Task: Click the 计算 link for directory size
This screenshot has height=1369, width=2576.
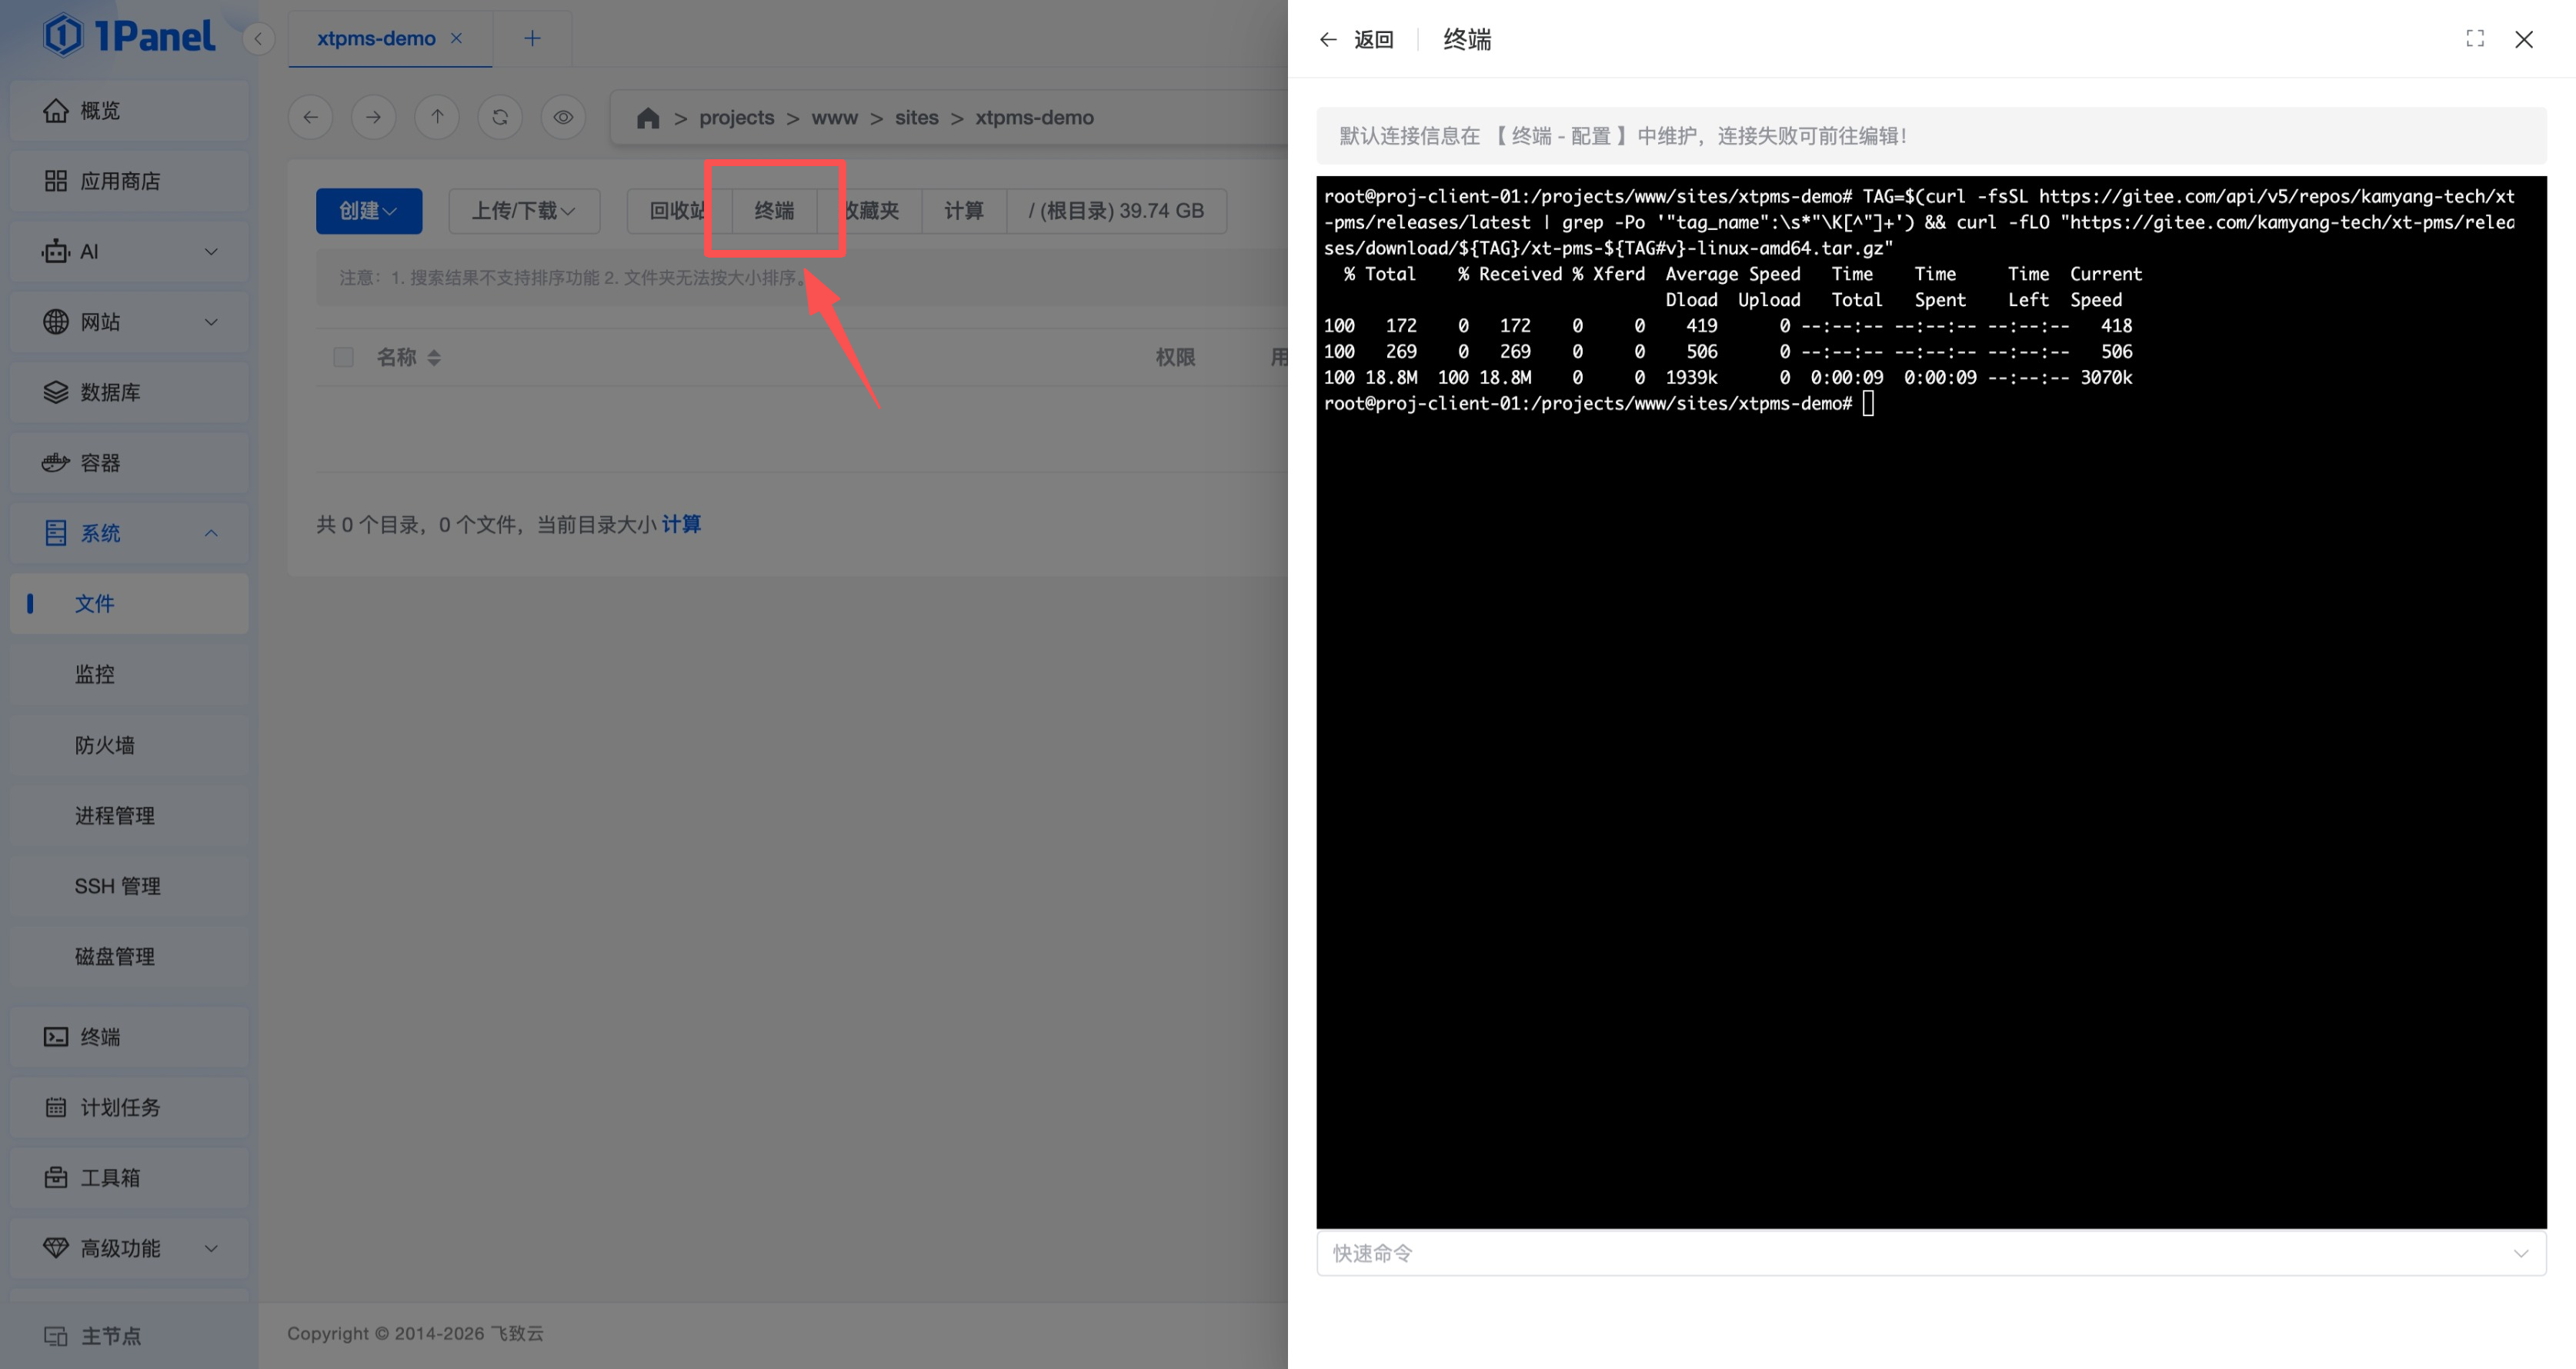Action: tap(681, 525)
